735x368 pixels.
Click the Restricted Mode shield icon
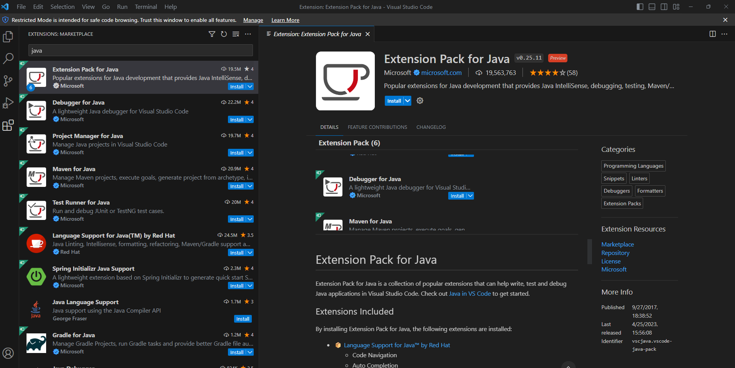(5, 20)
